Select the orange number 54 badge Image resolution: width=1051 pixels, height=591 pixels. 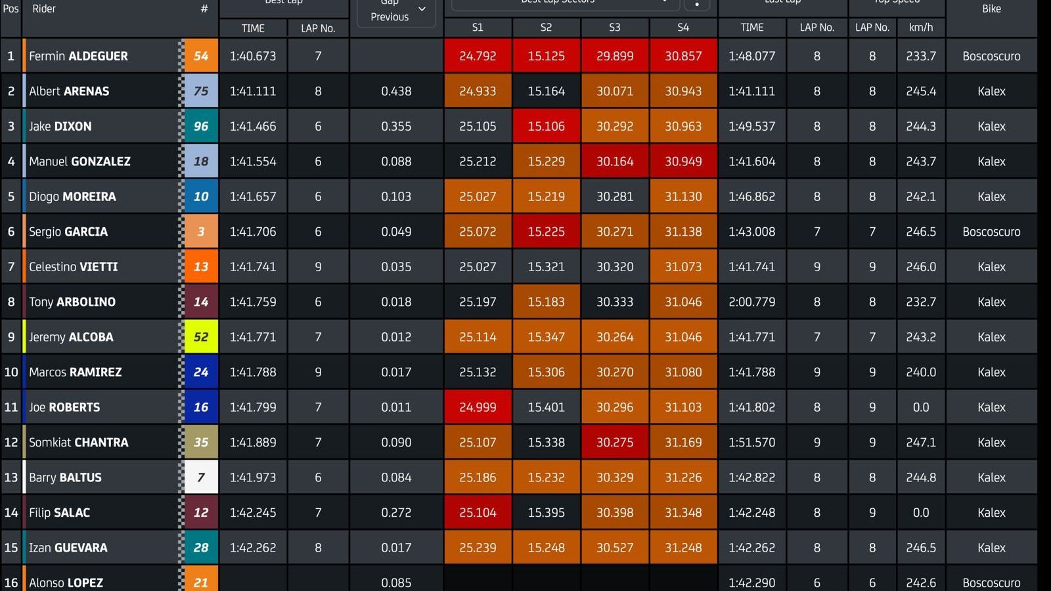tap(201, 56)
